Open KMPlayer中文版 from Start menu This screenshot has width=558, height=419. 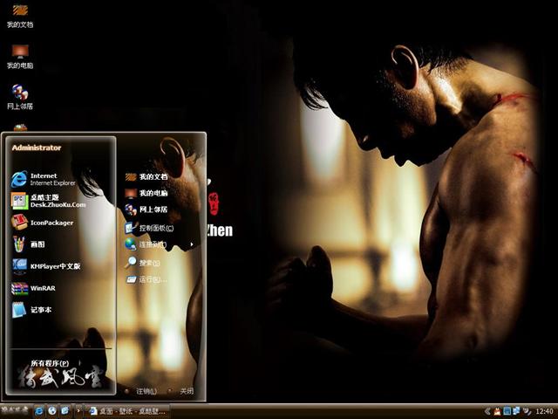tap(46, 266)
